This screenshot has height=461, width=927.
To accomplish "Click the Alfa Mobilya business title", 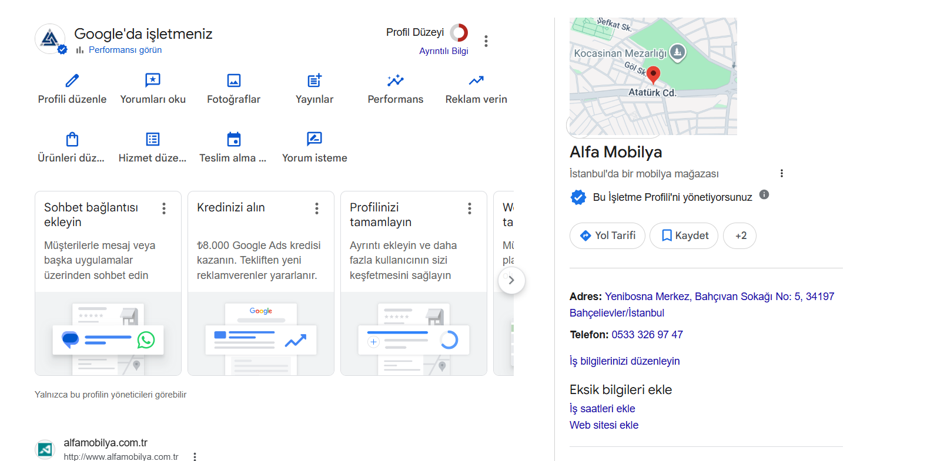I will [x=615, y=152].
